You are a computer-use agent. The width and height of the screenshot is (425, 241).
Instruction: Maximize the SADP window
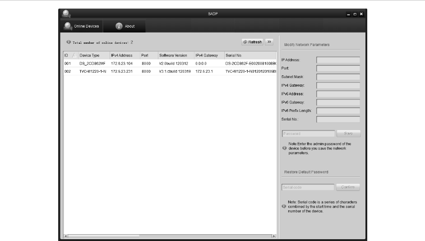click(355, 14)
